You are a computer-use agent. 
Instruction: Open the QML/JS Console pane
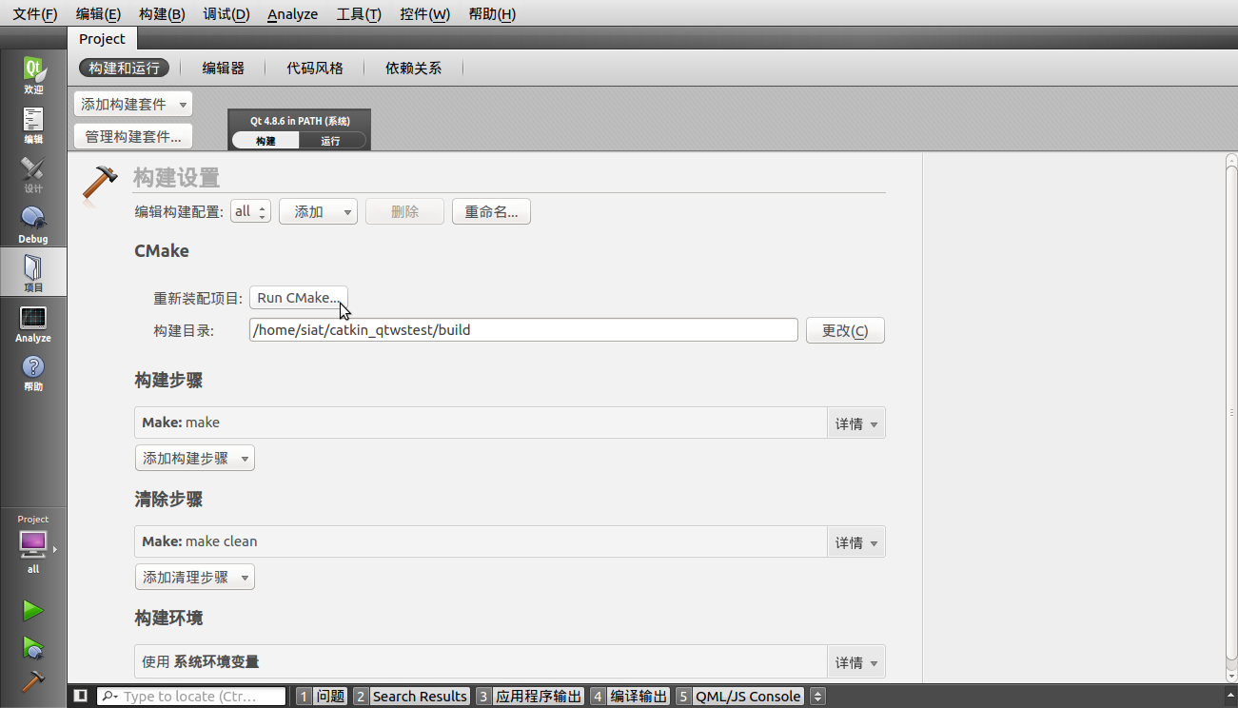[x=740, y=696]
